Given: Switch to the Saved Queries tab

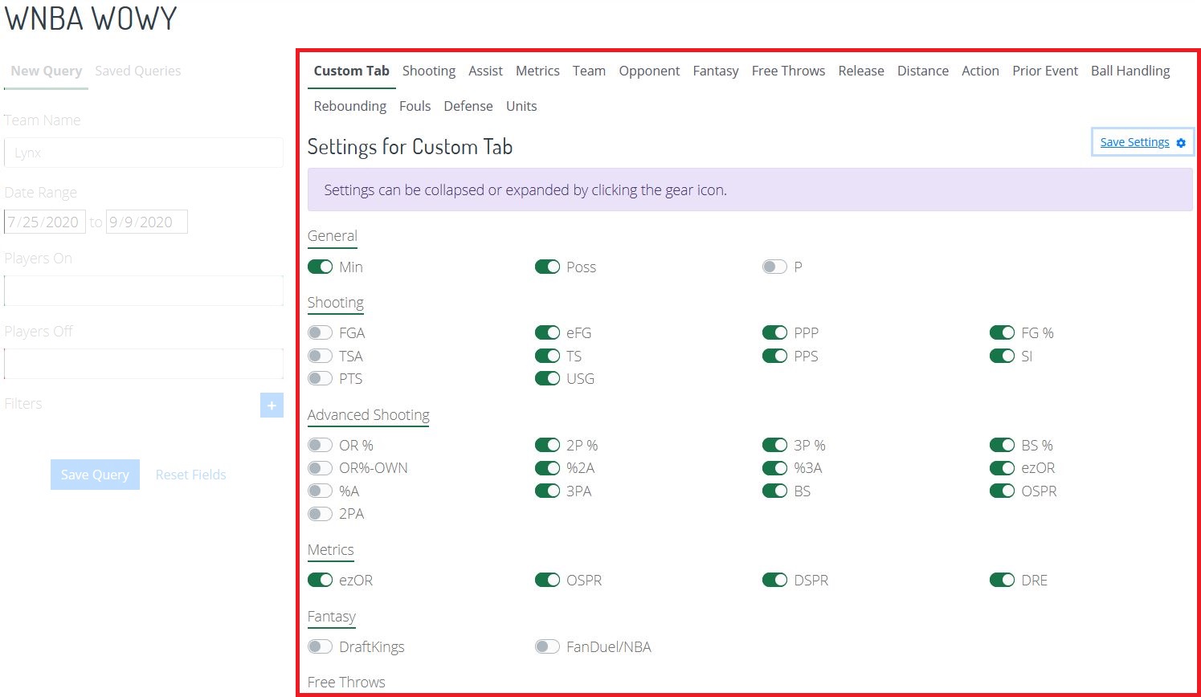Looking at the screenshot, I should click(137, 71).
